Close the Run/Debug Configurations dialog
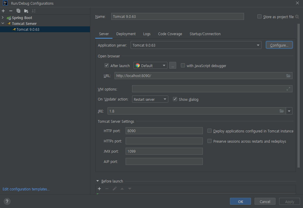Screen dimensions: 303x208 (x=297, y=3)
